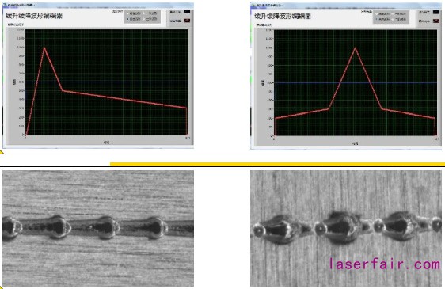Viewport: 445px width, 289px height.
Task: Click the red waveform legend icon in right editor
Action: coord(436,21)
